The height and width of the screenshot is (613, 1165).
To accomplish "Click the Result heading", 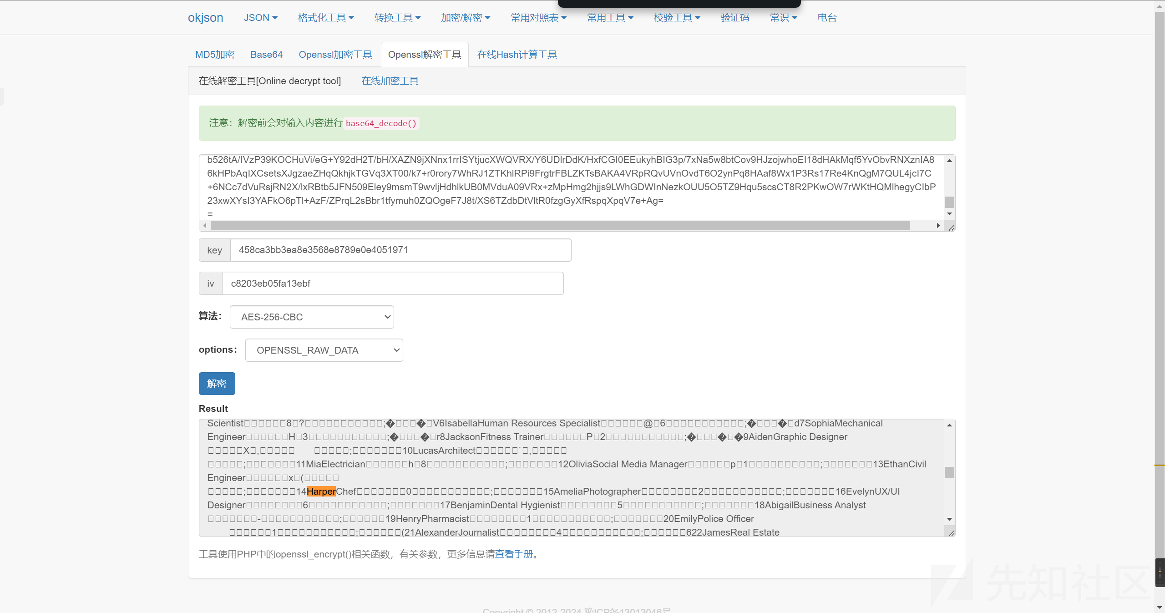I will [213, 409].
